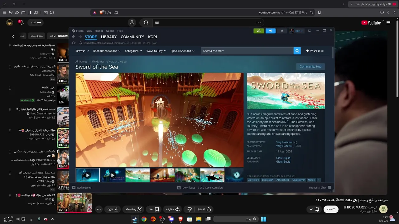Switch Steam to Big Picture mode icon
The width and height of the screenshot is (399, 224).
click(x=310, y=31)
